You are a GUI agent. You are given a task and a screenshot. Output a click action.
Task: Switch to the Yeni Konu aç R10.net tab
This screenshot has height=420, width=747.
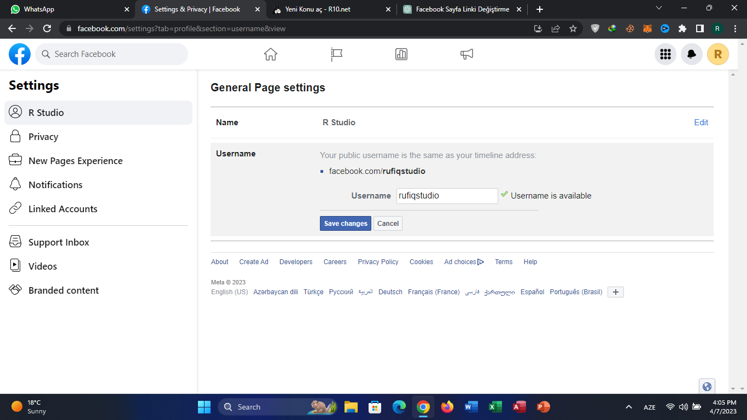[331, 9]
